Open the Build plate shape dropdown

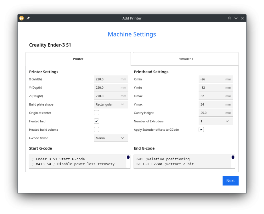[111, 104]
